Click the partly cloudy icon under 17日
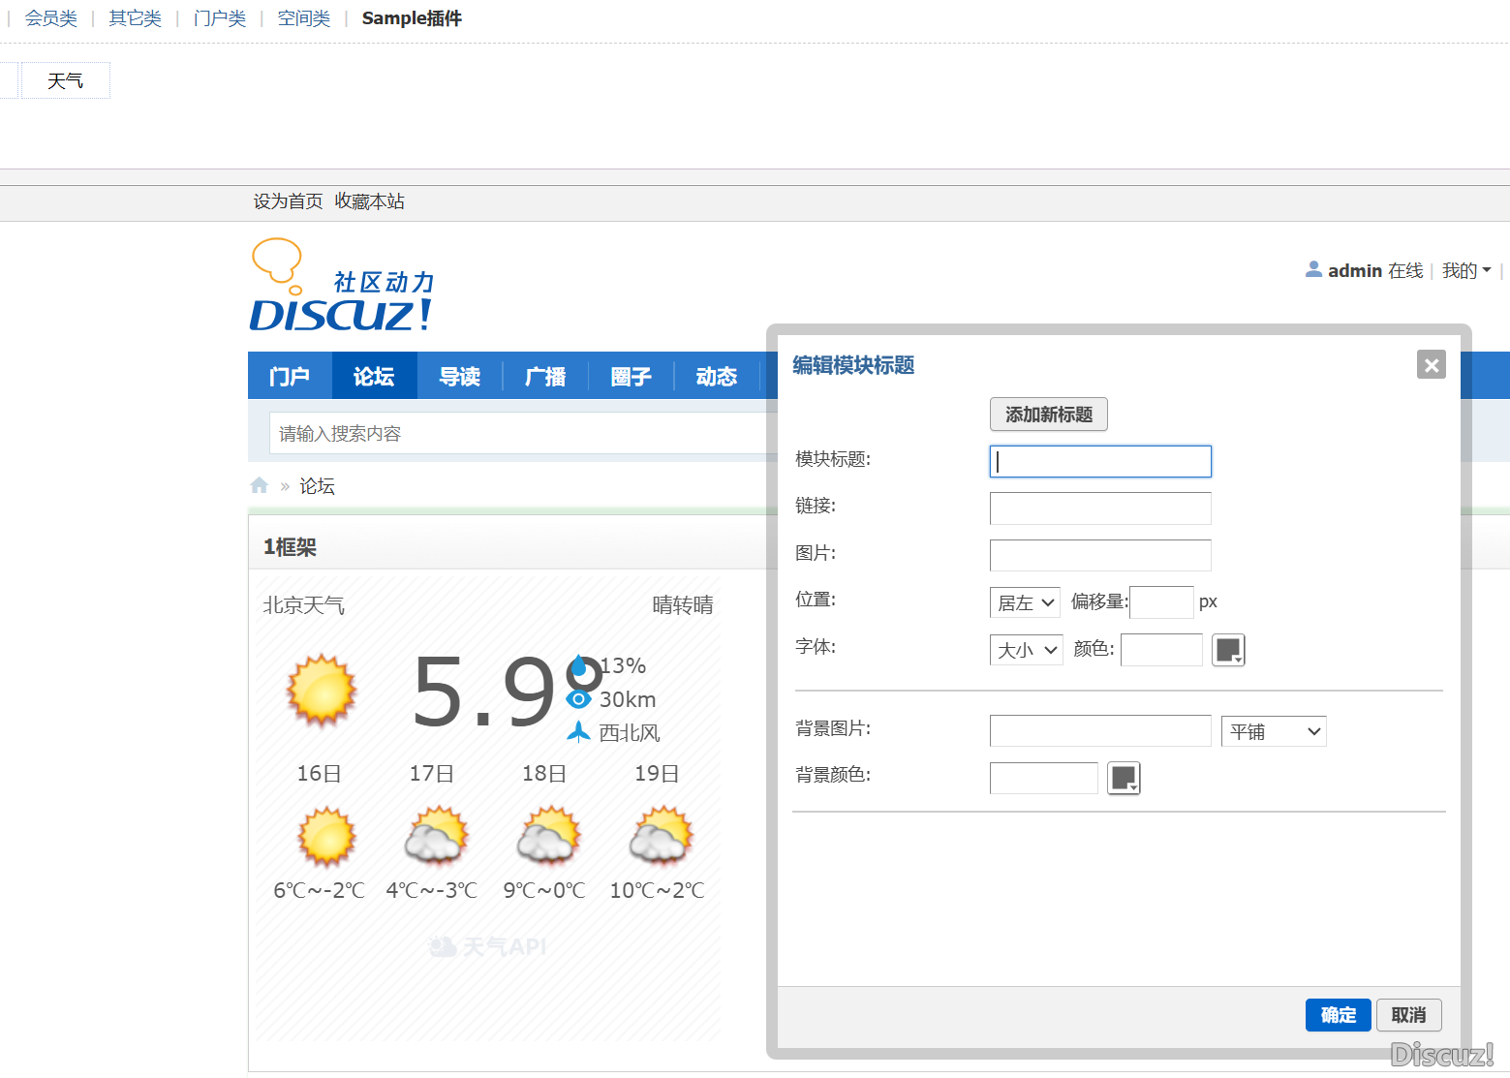 click(437, 837)
